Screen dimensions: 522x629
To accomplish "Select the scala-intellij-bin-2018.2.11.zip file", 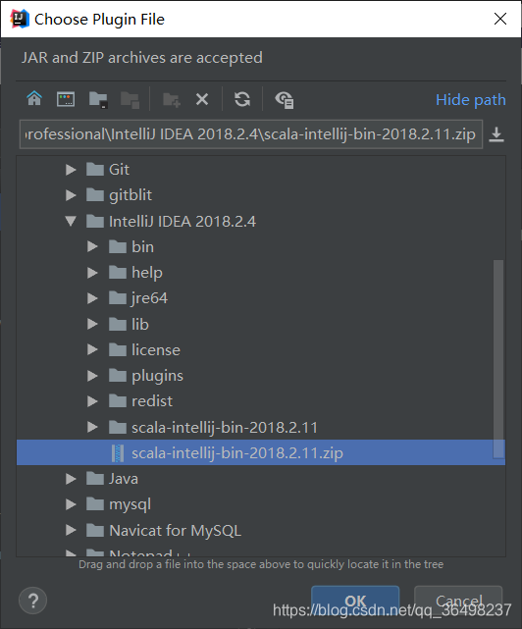I will pos(261,453).
